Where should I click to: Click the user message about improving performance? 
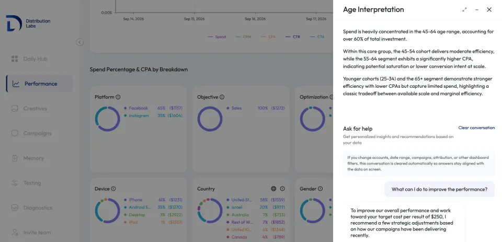[439, 189]
